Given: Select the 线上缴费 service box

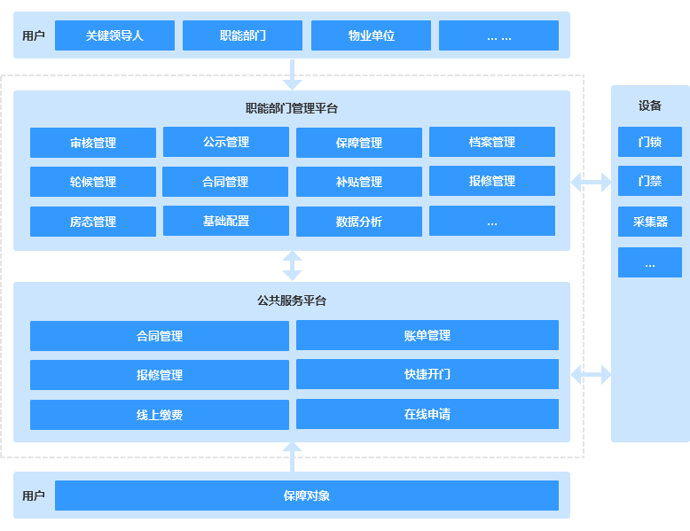Looking at the screenshot, I should point(160,415).
